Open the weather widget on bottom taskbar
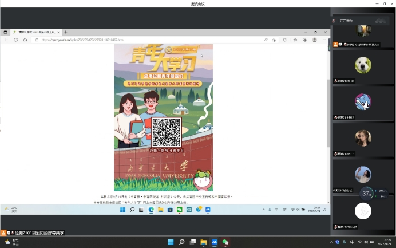Image resolution: width=396 pixels, height=248 pixels. coord(11,242)
